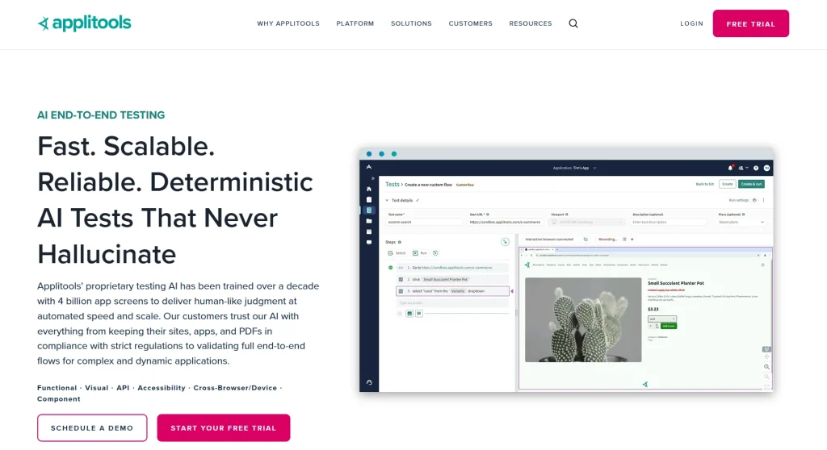Click the home icon in app sidebar
This screenshot has width=827, height=450.
tap(369, 189)
